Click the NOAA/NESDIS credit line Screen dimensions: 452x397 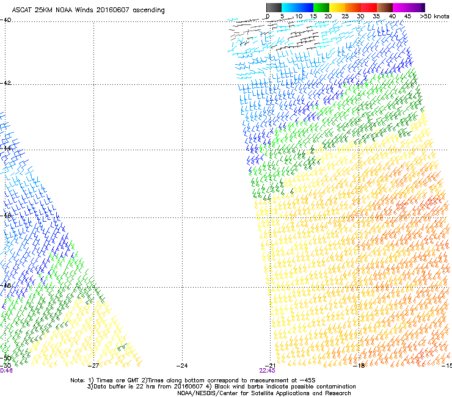tap(264, 393)
